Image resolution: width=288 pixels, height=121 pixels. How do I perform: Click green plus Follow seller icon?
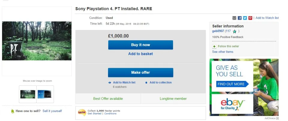tap(214, 47)
